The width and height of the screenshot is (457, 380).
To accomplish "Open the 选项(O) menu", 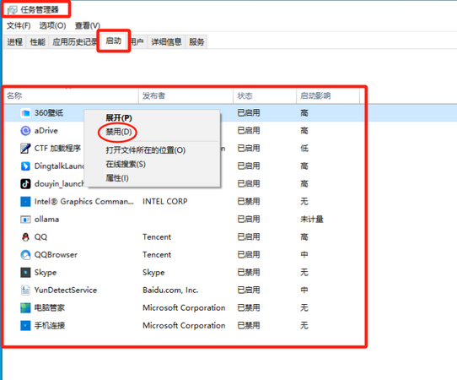I will pyautogui.click(x=52, y=25).
